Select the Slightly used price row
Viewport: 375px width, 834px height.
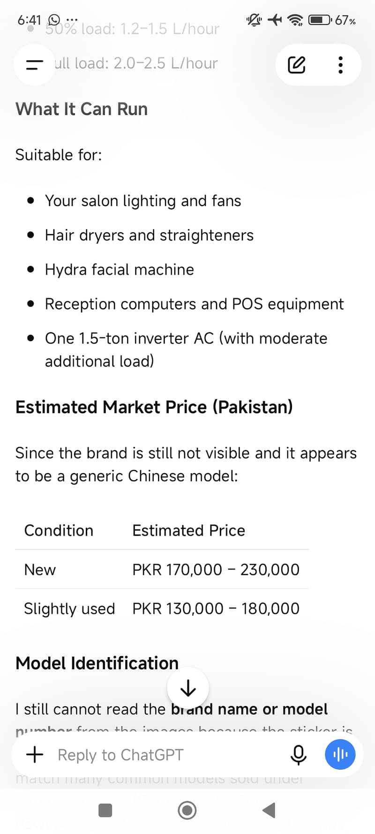click(x=162, y=608)
